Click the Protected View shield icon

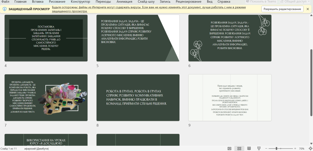(5, 9)
